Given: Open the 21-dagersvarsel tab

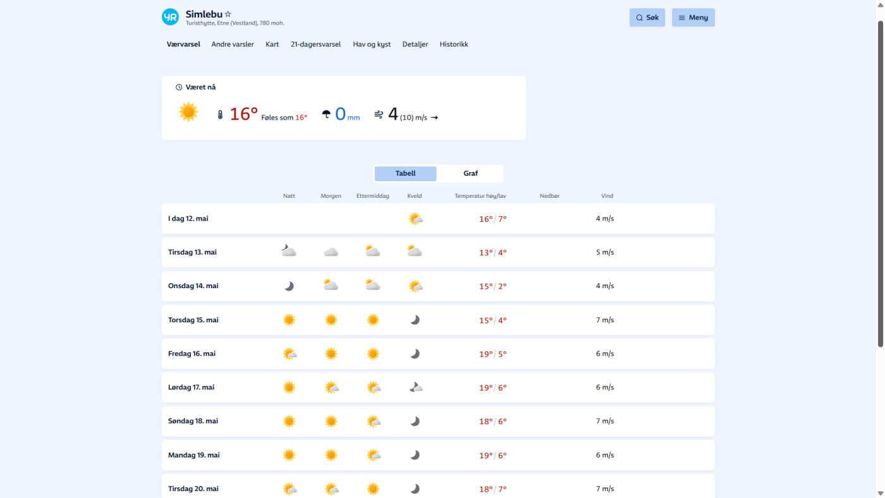Looking at the screenshot, I should point(315,44).
